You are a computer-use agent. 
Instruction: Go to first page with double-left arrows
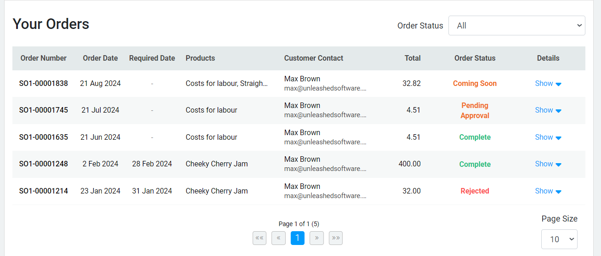[x=260, y=238]
